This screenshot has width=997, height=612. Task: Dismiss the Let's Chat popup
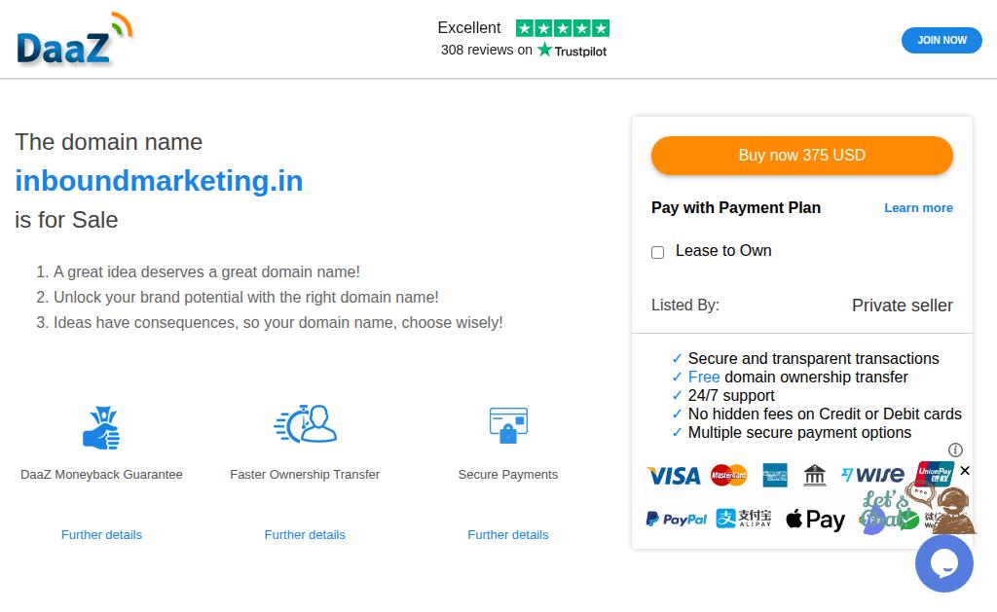965,470
